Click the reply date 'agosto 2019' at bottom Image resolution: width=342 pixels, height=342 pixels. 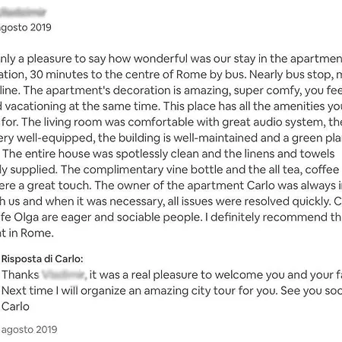click(x=29, y=330)
